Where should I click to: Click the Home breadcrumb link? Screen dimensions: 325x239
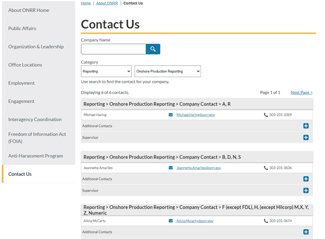point(85,3)
